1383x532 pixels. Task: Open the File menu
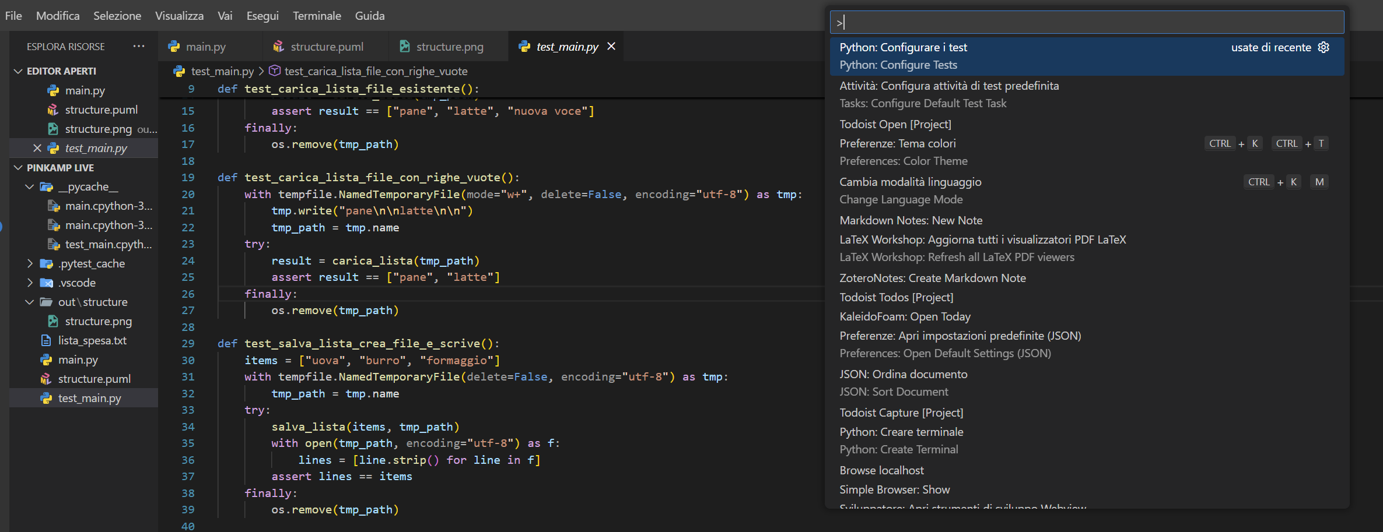click(x=13, y=16)
